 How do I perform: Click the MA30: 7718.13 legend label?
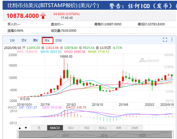pyautogui.click(x=98, y=52)
